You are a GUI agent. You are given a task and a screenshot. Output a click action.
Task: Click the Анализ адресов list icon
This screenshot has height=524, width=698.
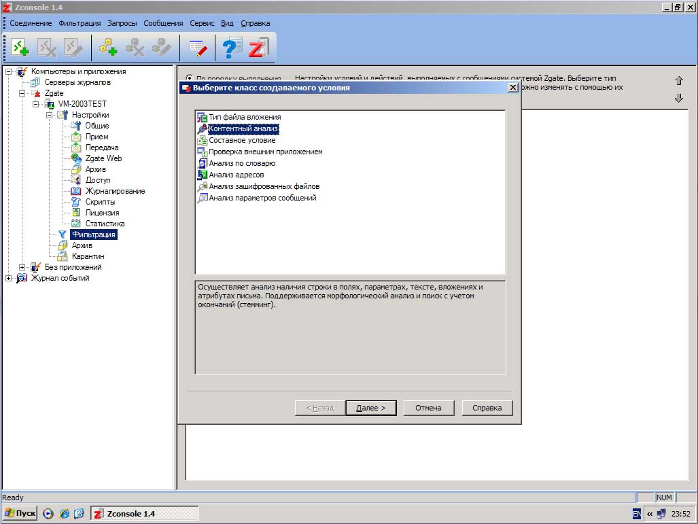tap(202, 175)
